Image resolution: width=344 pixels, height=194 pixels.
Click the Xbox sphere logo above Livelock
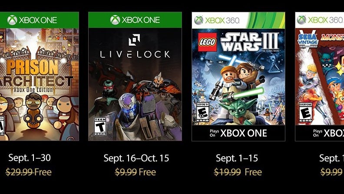pyautogui.click(x=115, y=20)
